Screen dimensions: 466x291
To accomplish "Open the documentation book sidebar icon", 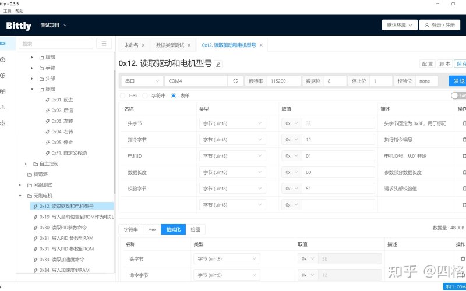I will [3, 91].
